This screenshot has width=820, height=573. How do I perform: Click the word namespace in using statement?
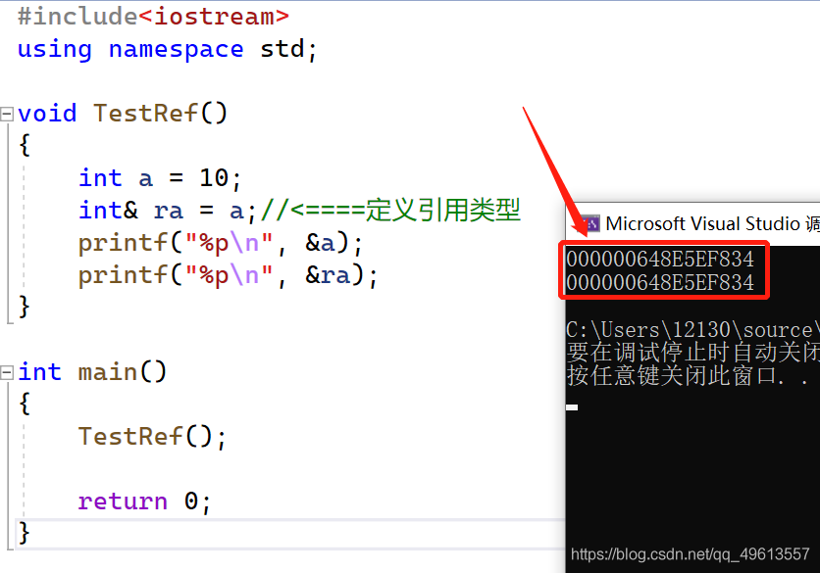pos(176,50)
